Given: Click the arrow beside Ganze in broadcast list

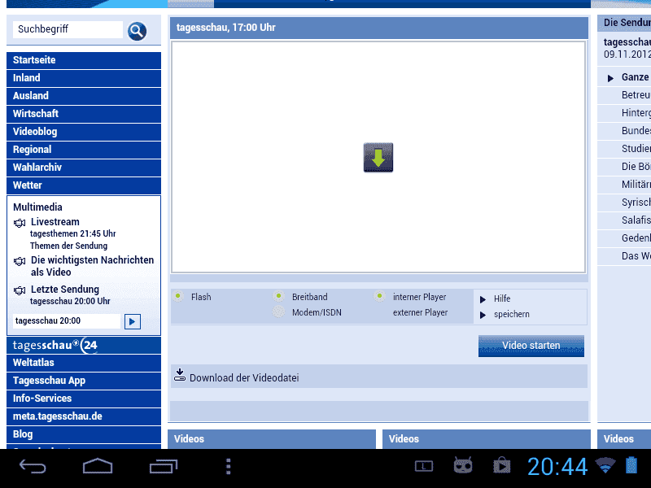Looking at the screenshot, I should [x=610, y=78].
